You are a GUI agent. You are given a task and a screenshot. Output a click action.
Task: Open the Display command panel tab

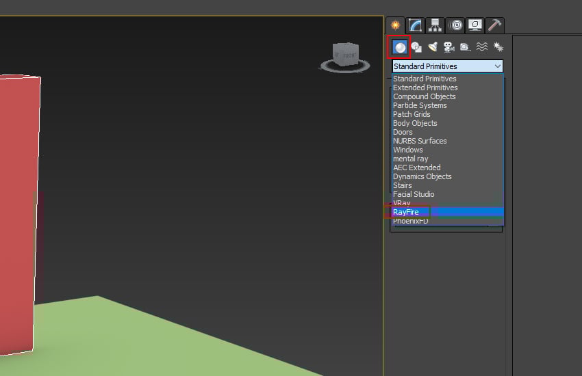(475, 25)
